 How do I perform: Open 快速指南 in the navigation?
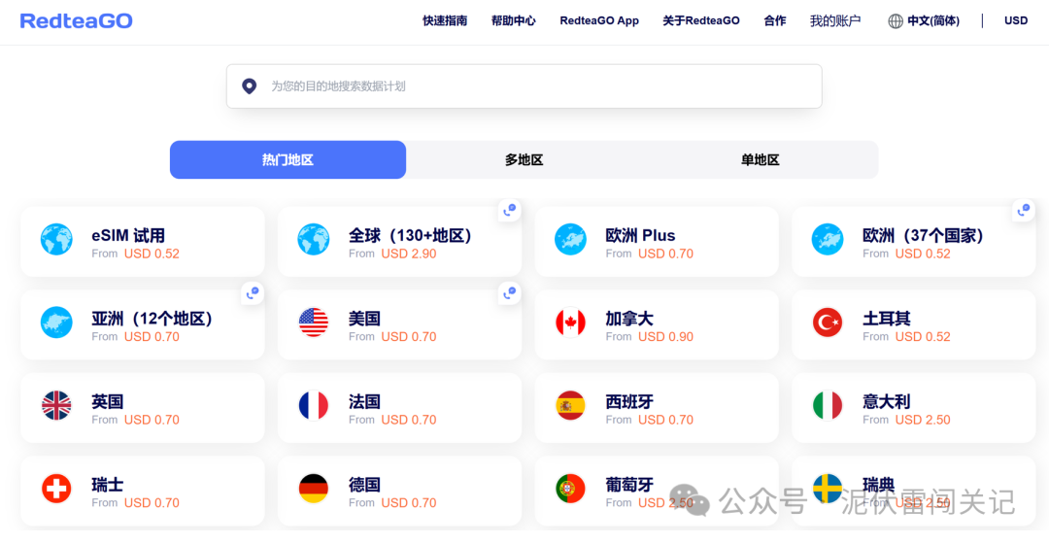tap(445, 20)
